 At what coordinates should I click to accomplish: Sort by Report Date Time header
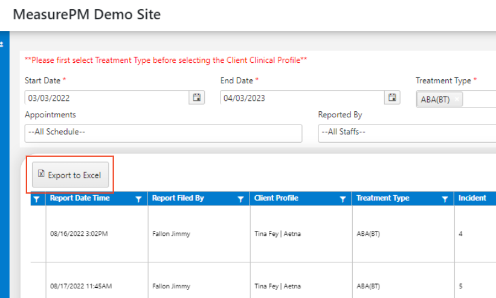80,198
